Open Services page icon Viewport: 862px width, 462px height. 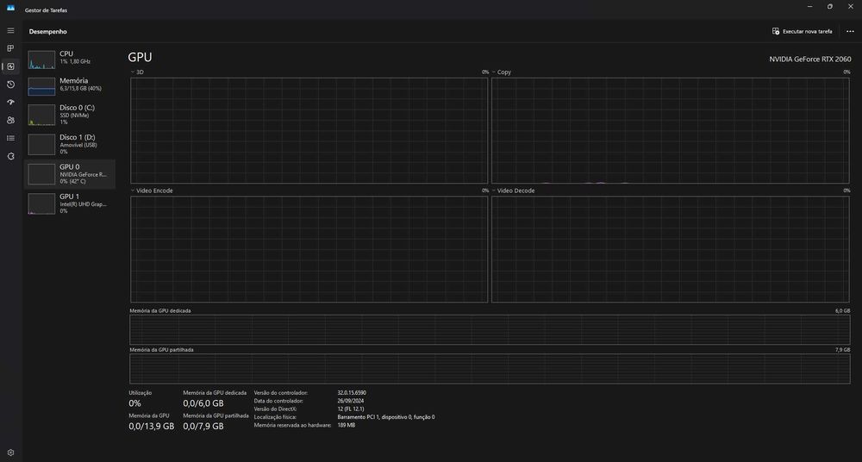click(10, 156)
